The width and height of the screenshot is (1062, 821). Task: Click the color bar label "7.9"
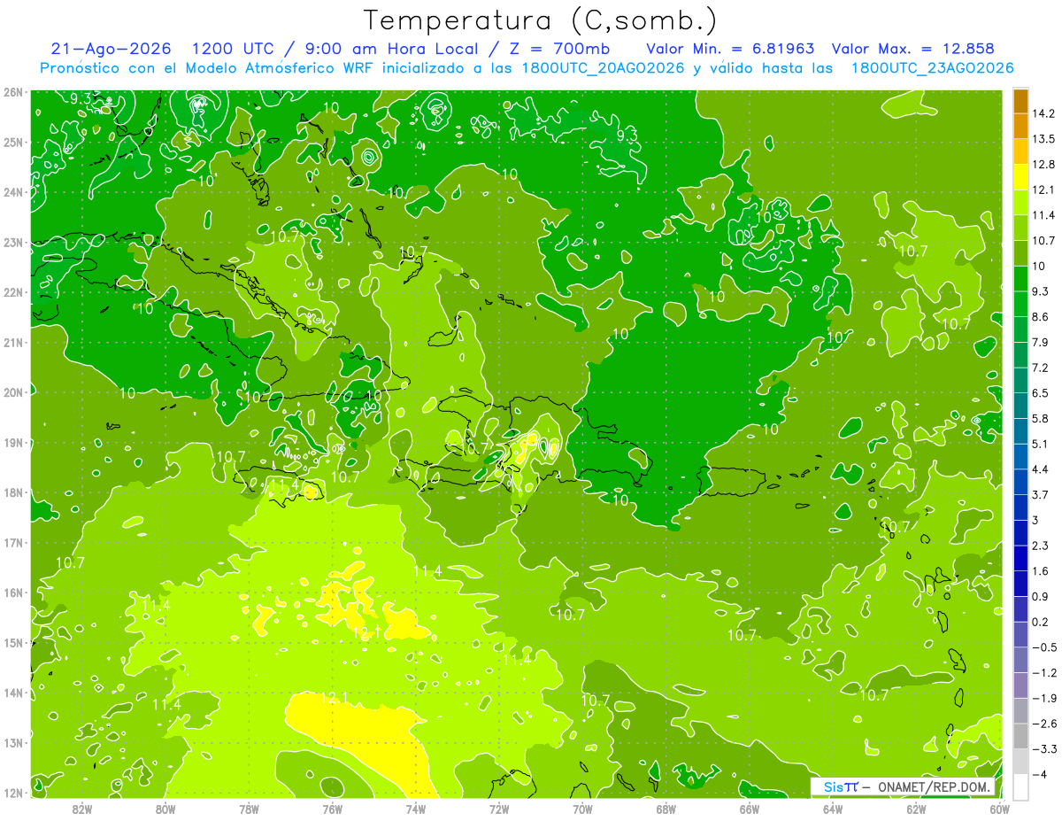(1041, 343)
